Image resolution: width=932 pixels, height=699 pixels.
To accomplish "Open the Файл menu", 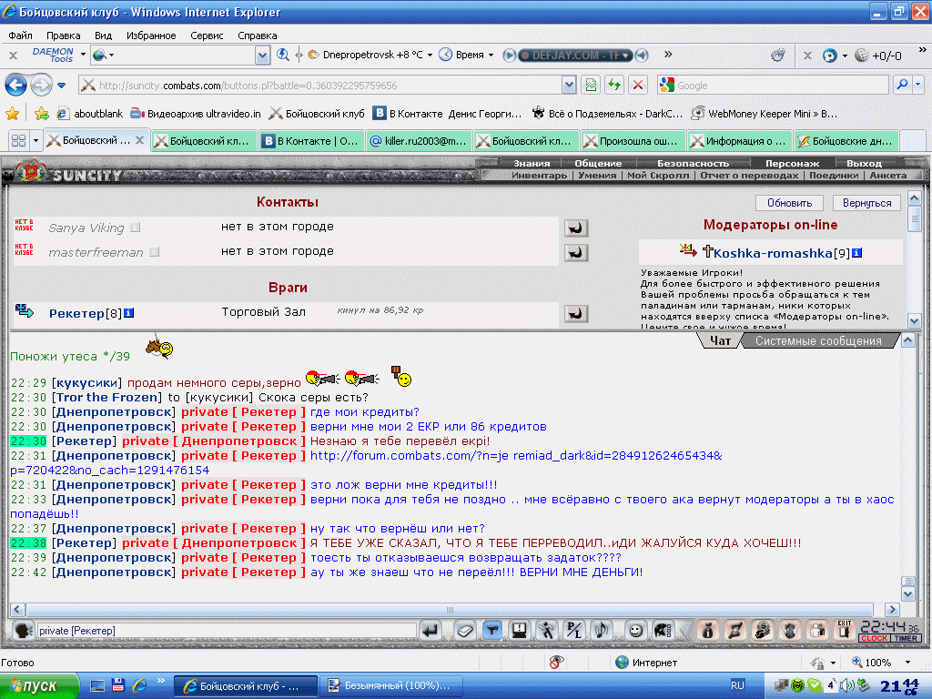I will click(x=20, y=35).
